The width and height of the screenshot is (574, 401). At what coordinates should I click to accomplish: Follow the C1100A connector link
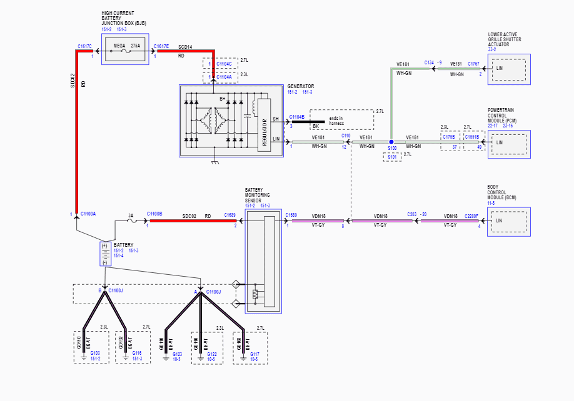(x=88, y=214)
